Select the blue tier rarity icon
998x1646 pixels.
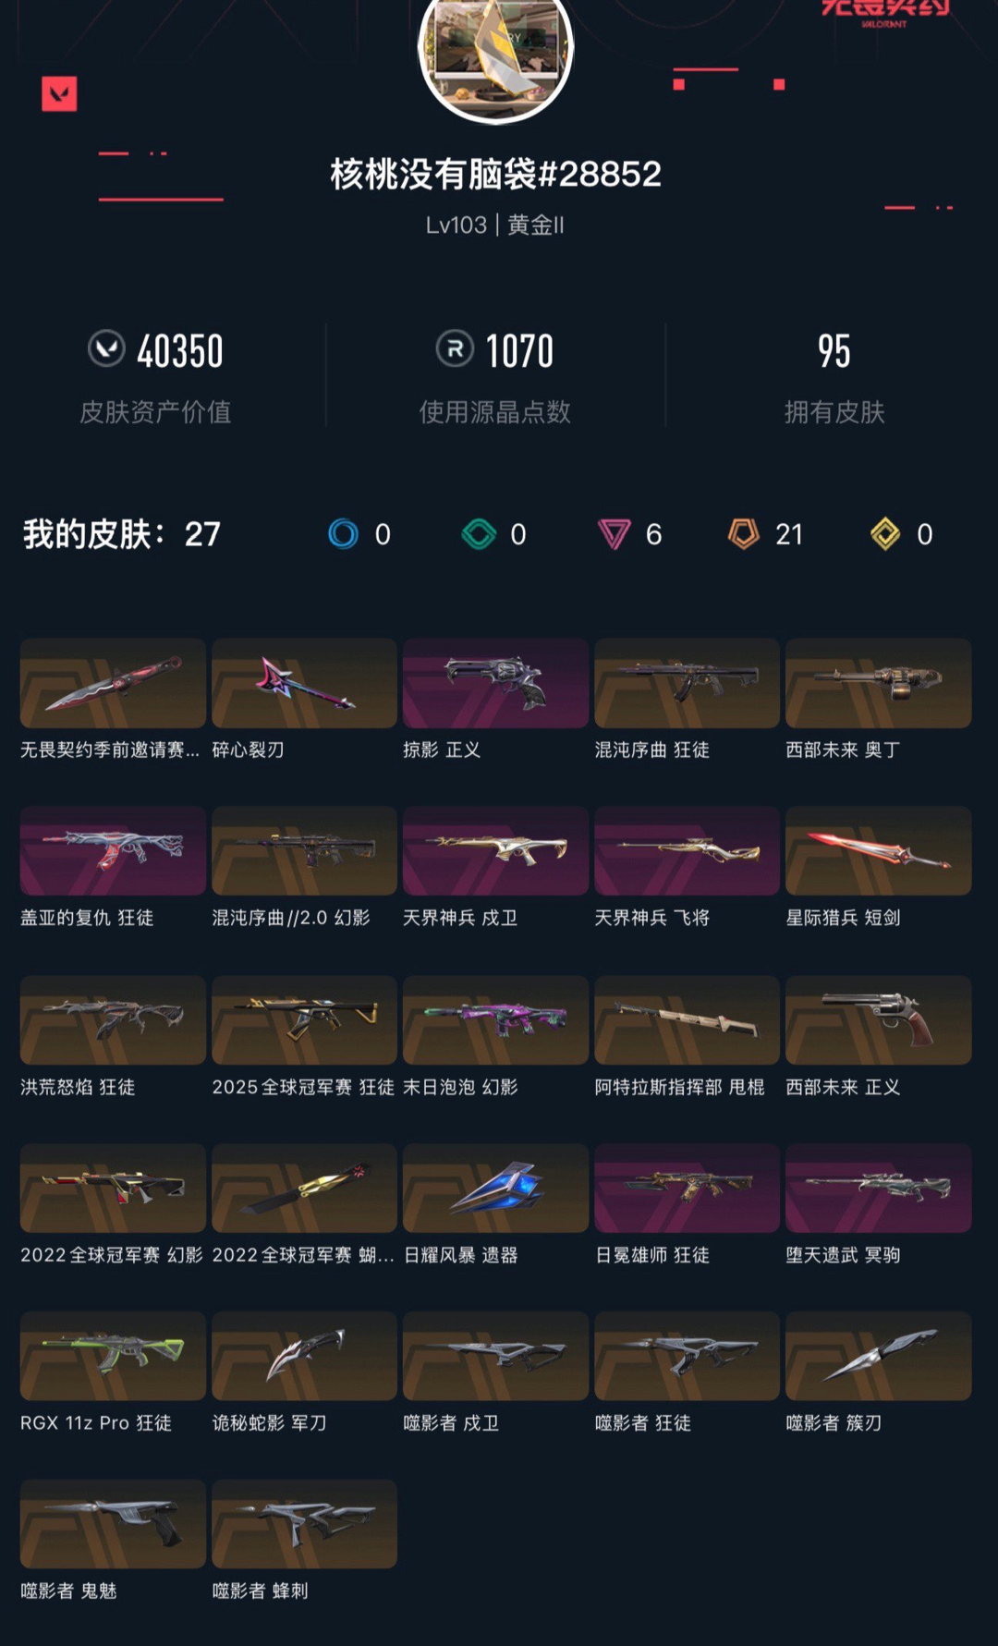344,534
